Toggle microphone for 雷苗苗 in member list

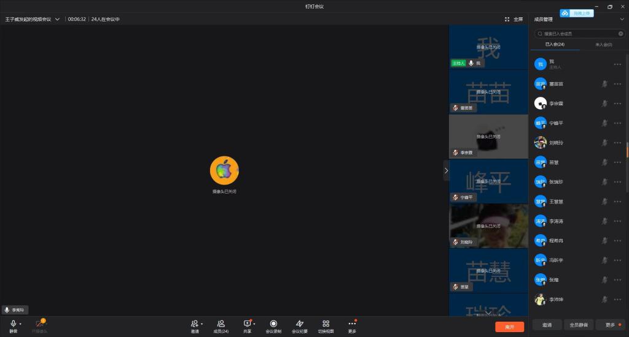(604, 84)
